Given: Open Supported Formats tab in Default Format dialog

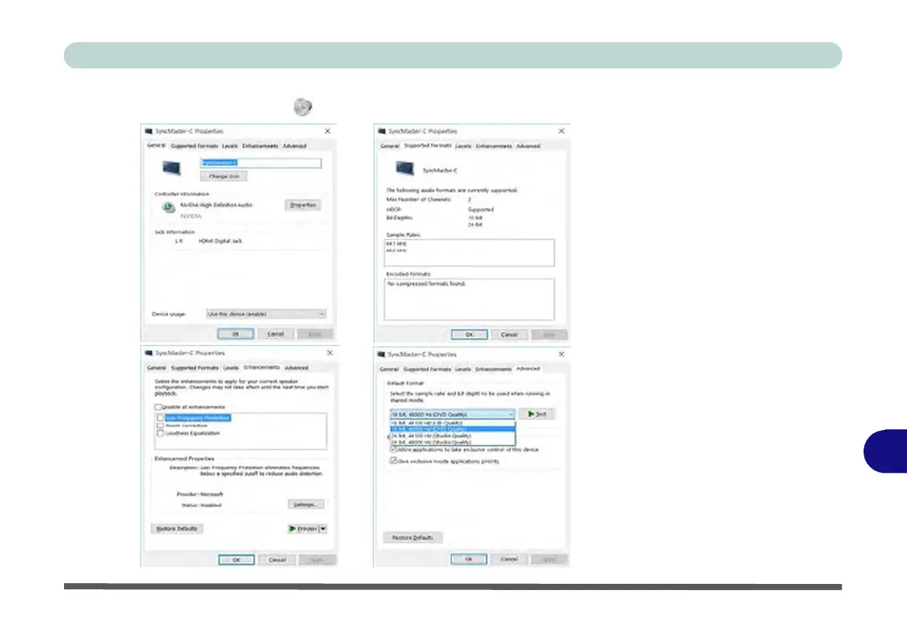Looking at the screenshot, I should [428, 368].
